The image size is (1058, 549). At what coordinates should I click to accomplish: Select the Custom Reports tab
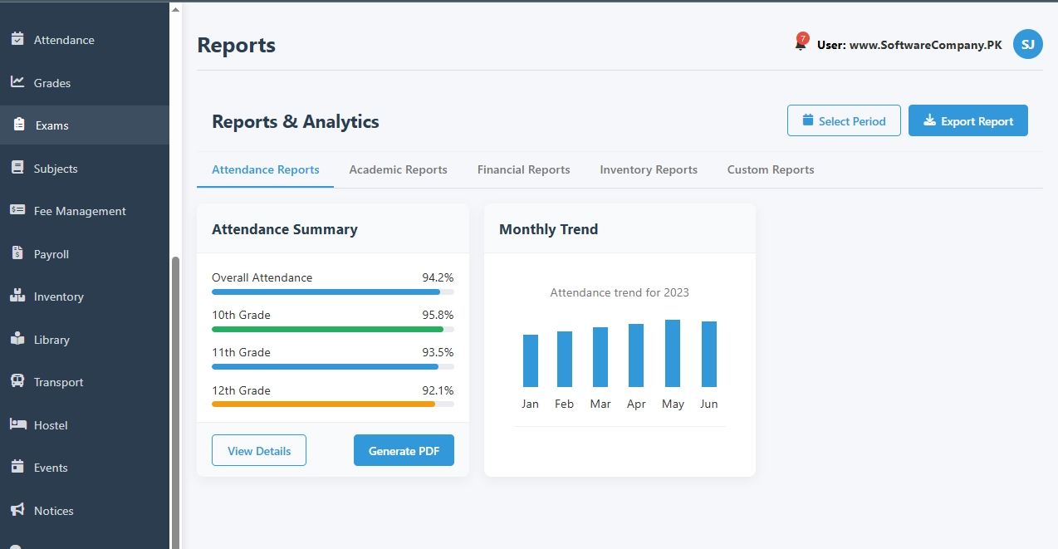pos(771,169)
